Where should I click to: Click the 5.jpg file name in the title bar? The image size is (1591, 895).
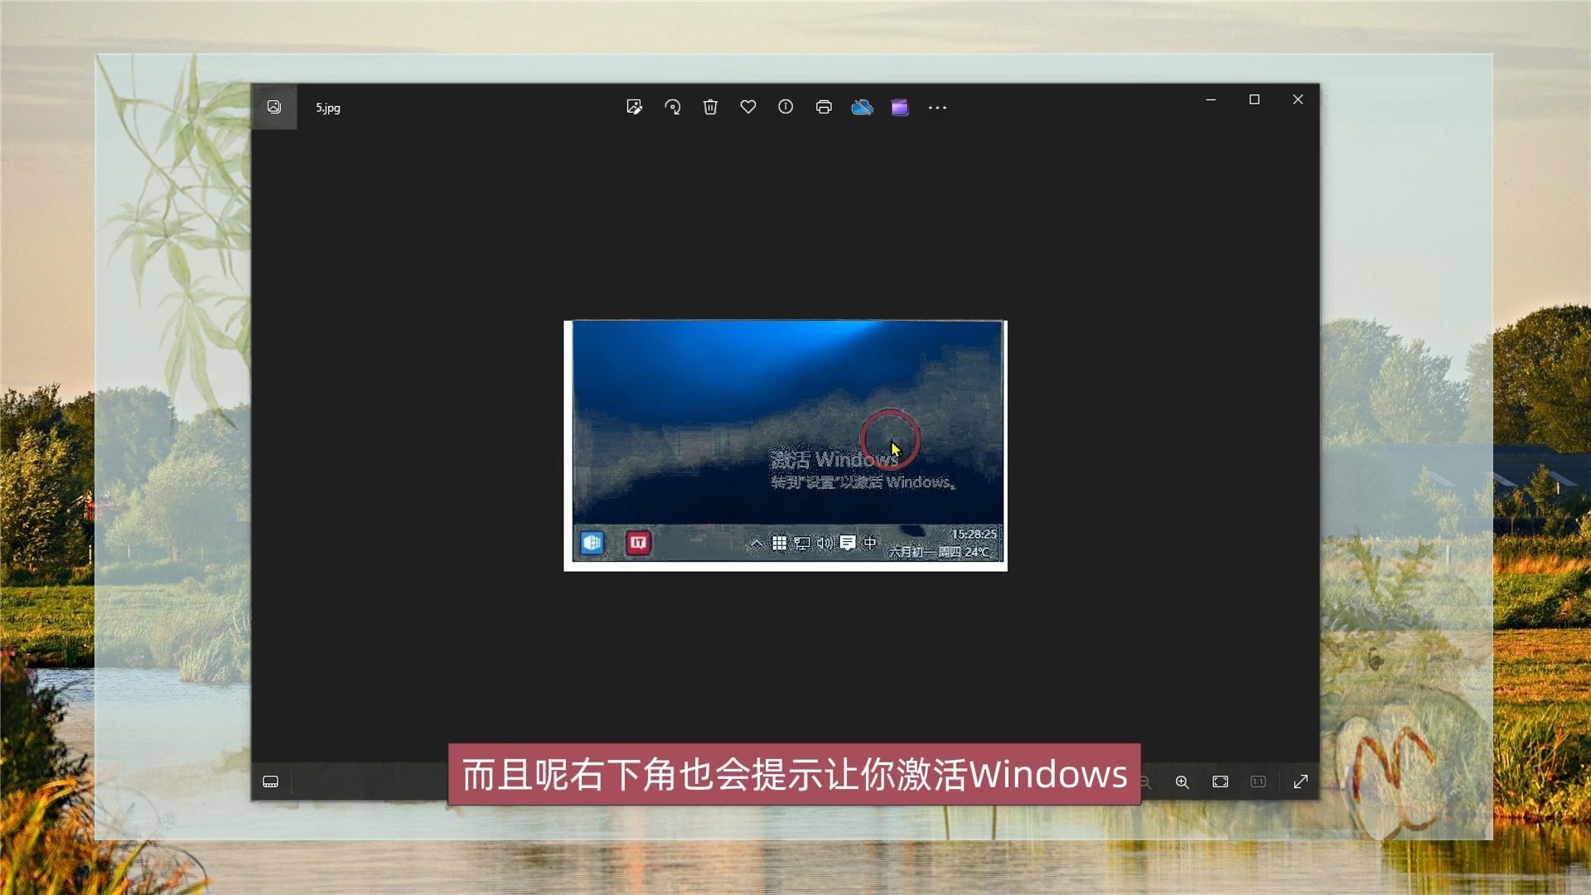coord(328,108)
